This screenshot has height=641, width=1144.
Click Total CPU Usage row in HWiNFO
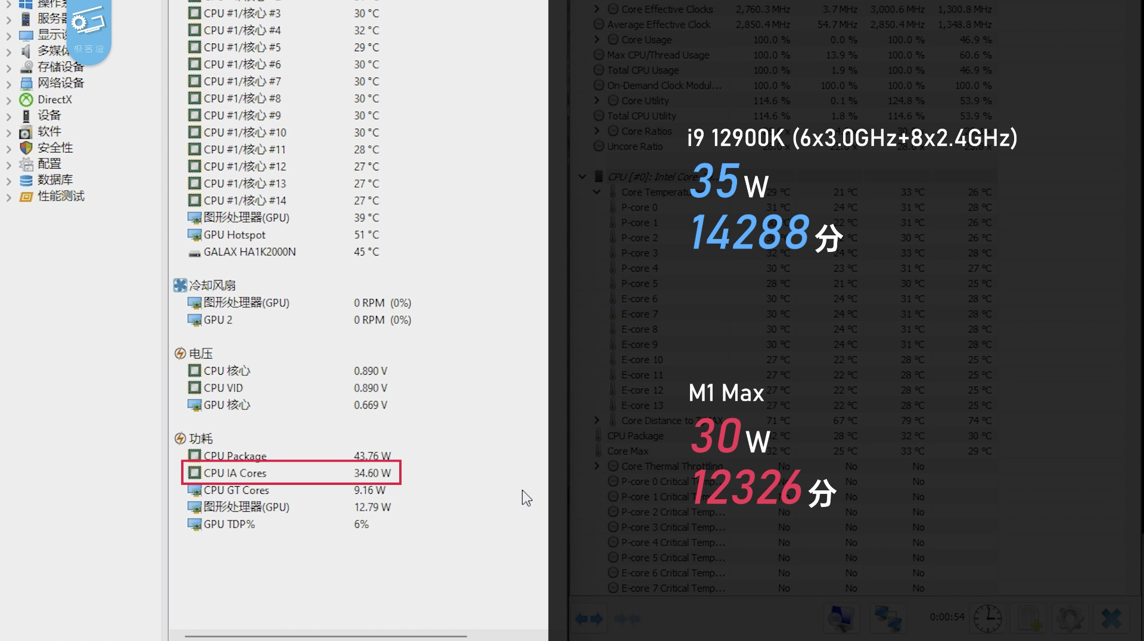coord(792,70)
